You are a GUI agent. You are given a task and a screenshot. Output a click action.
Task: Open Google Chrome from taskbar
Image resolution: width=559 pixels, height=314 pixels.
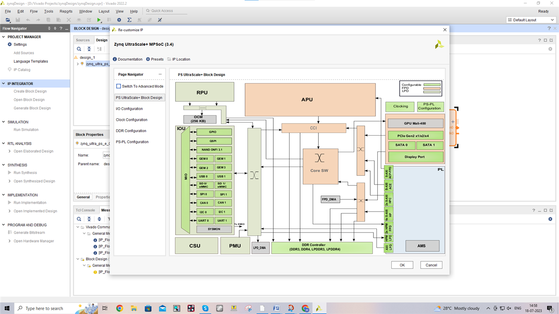coord(120,308)
